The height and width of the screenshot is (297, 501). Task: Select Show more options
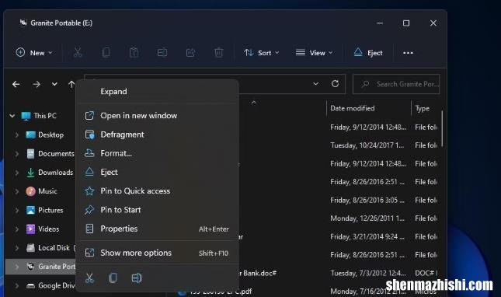click(158, 253)
